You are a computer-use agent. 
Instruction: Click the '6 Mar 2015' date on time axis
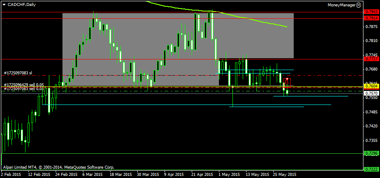click(x=92, y=174)
